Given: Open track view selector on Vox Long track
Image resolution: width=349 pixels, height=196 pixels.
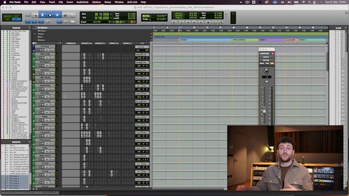Looking at the screenshot, I should tap(47, 105).
